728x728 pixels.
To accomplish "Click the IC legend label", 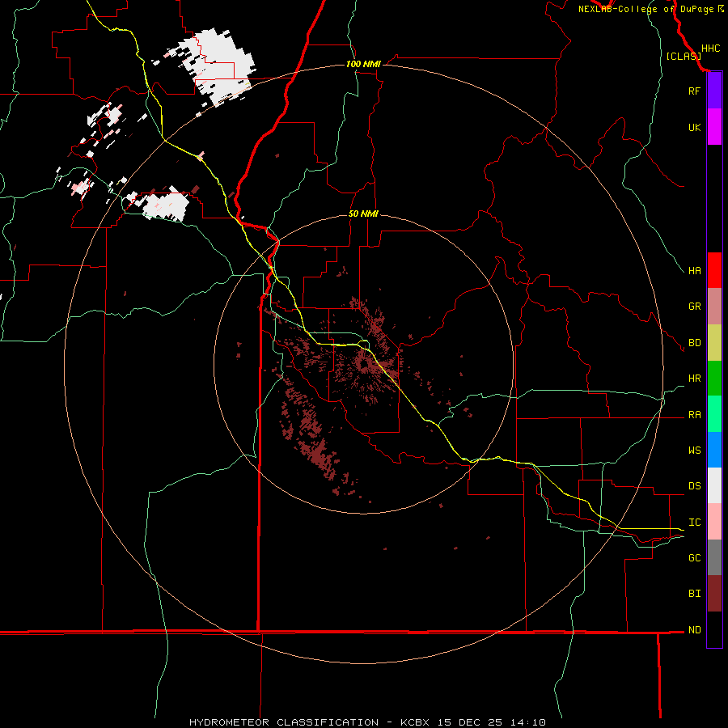I will click(x=695, y=523).
